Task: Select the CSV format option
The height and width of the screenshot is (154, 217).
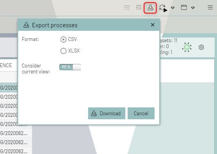Action: pos(63,39)
